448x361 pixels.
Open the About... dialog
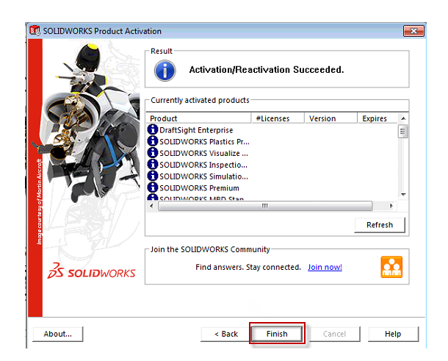58,334
